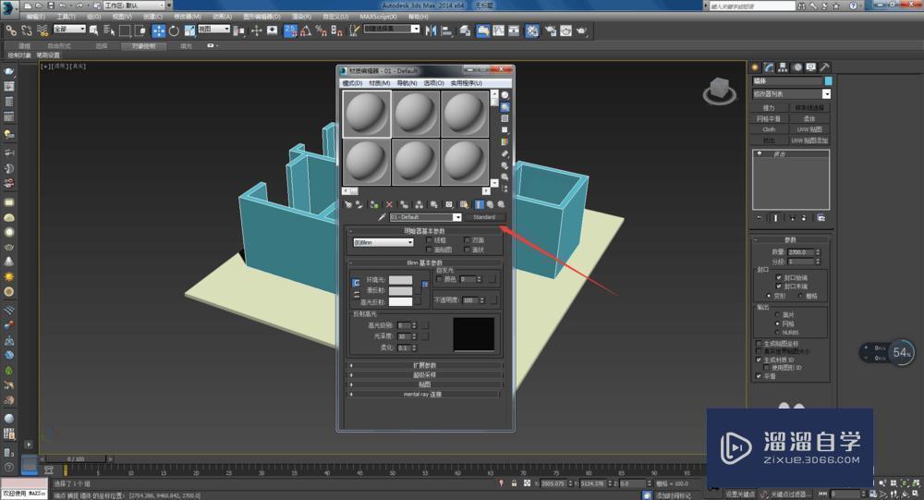Screen dimensions: 924x500
Task: Enable the 面贴图 (Face Map) checkbox
Action: 429,250
